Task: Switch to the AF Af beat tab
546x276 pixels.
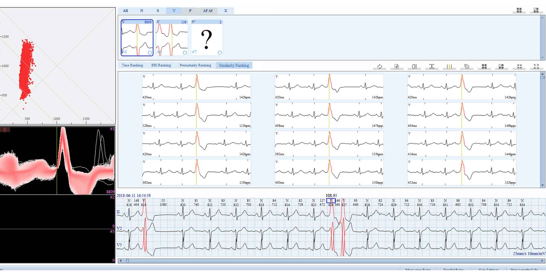Action: [208, 11]
